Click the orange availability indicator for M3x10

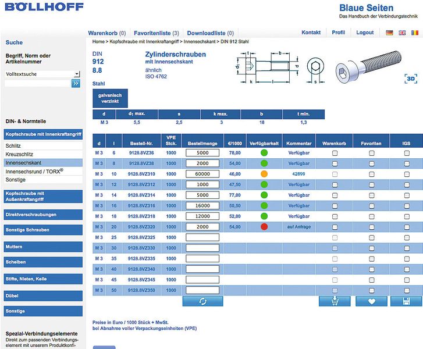click(264, 174)
